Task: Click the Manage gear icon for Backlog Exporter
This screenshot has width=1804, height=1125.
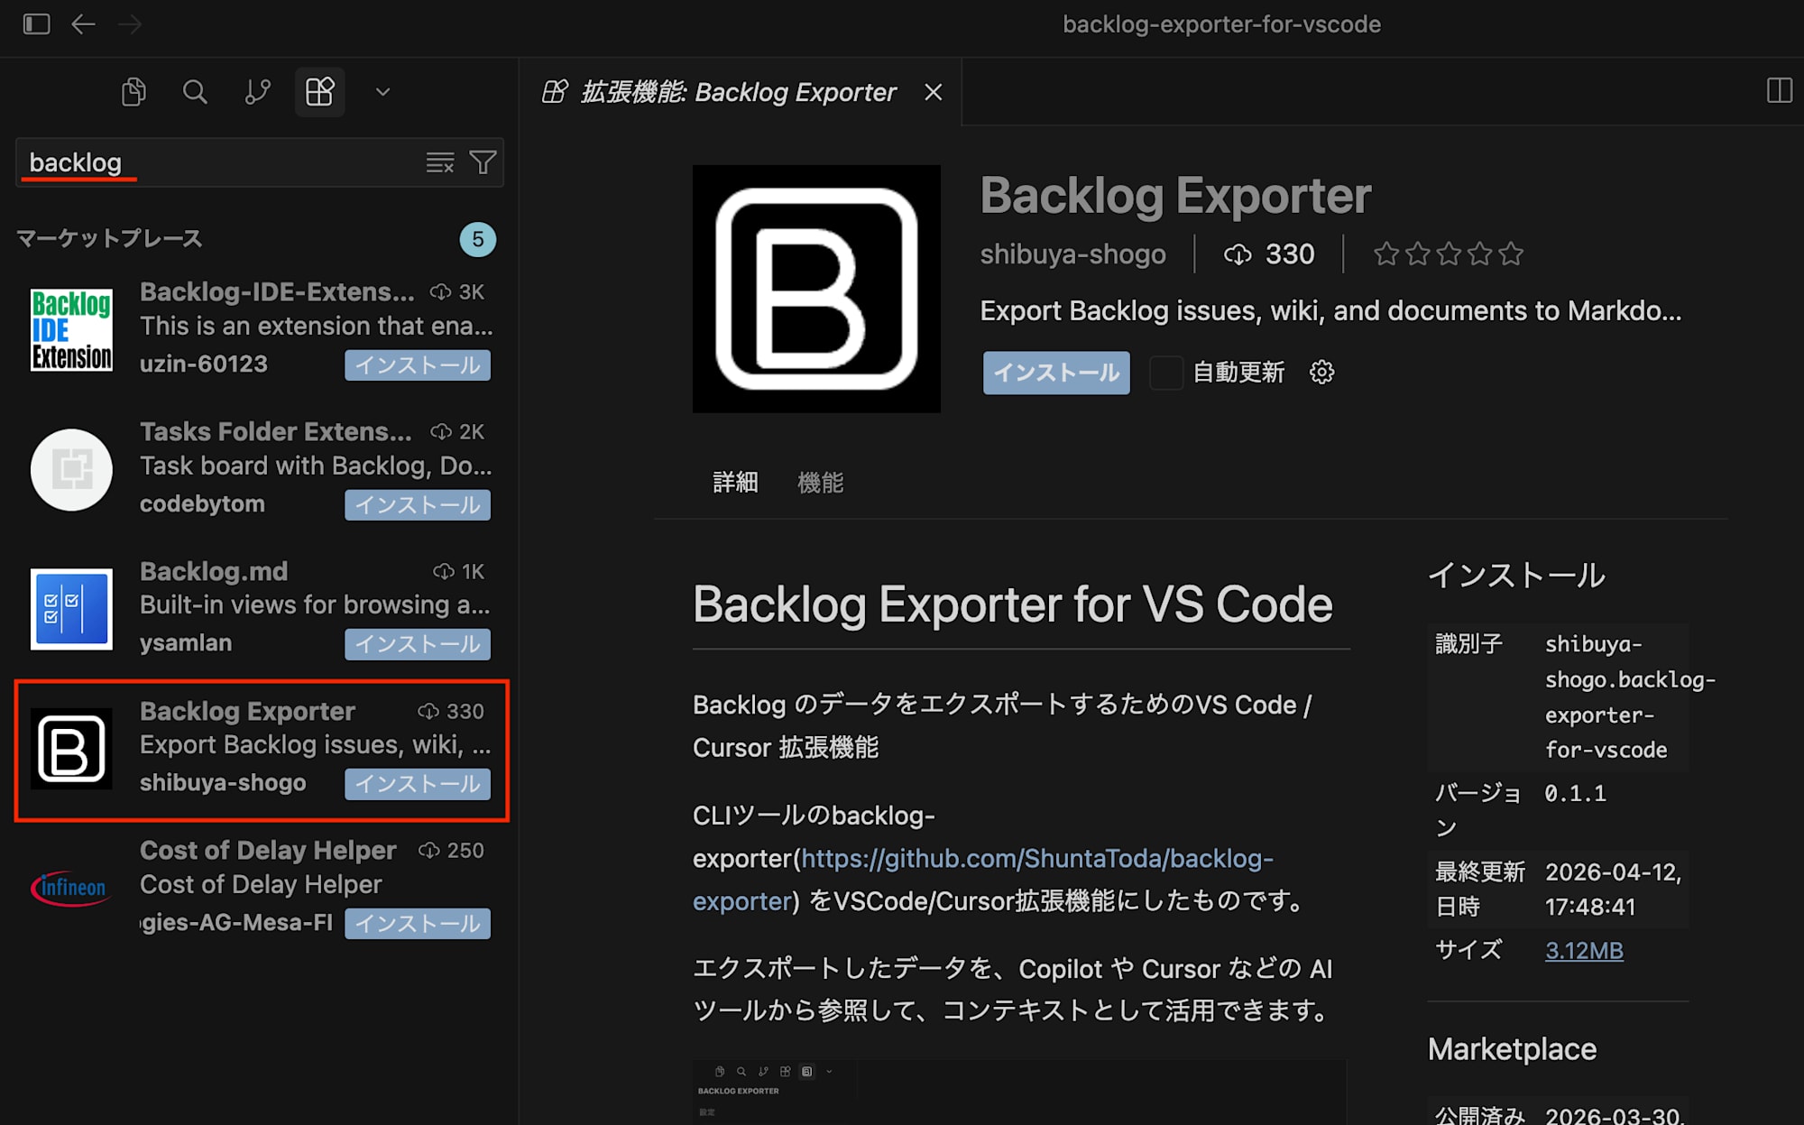Action: tap(1321, 372)
